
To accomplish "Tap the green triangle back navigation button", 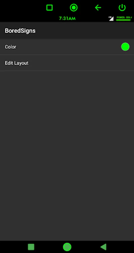I will (x=103, y=247).
